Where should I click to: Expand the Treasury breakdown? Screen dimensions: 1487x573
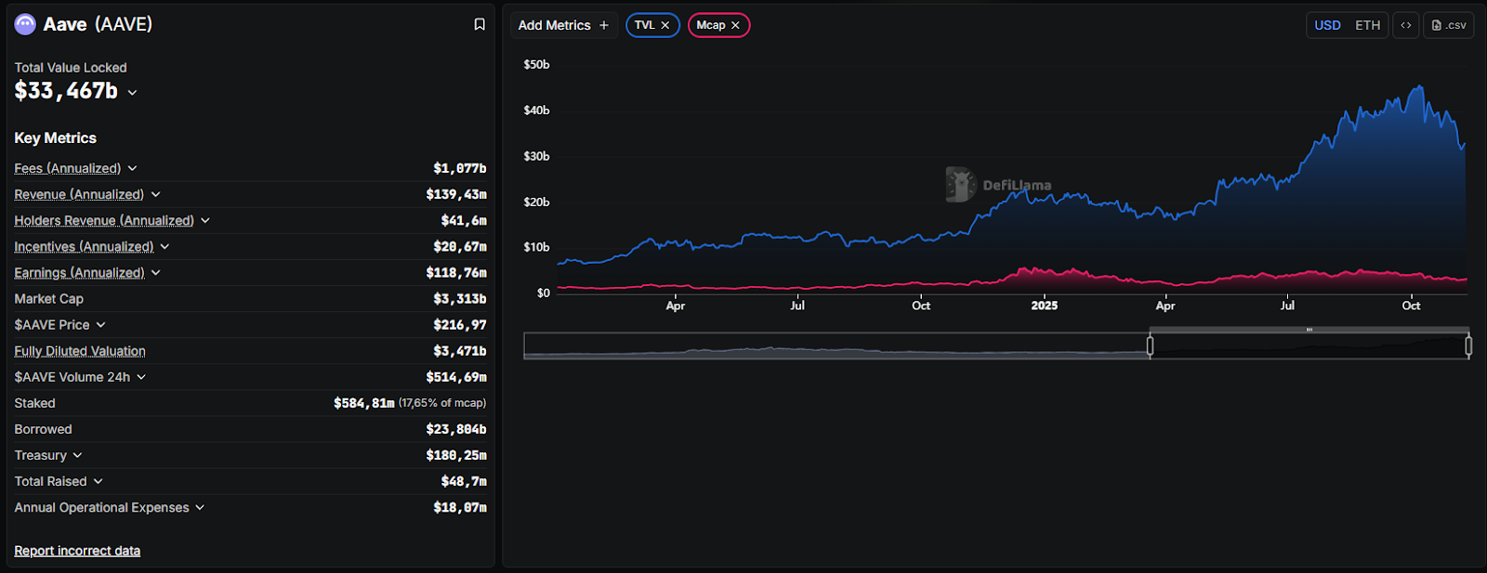click(77, 455)
